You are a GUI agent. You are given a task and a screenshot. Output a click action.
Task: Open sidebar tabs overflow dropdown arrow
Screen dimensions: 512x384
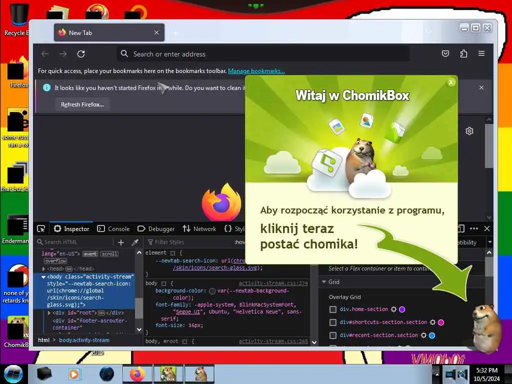490,242
